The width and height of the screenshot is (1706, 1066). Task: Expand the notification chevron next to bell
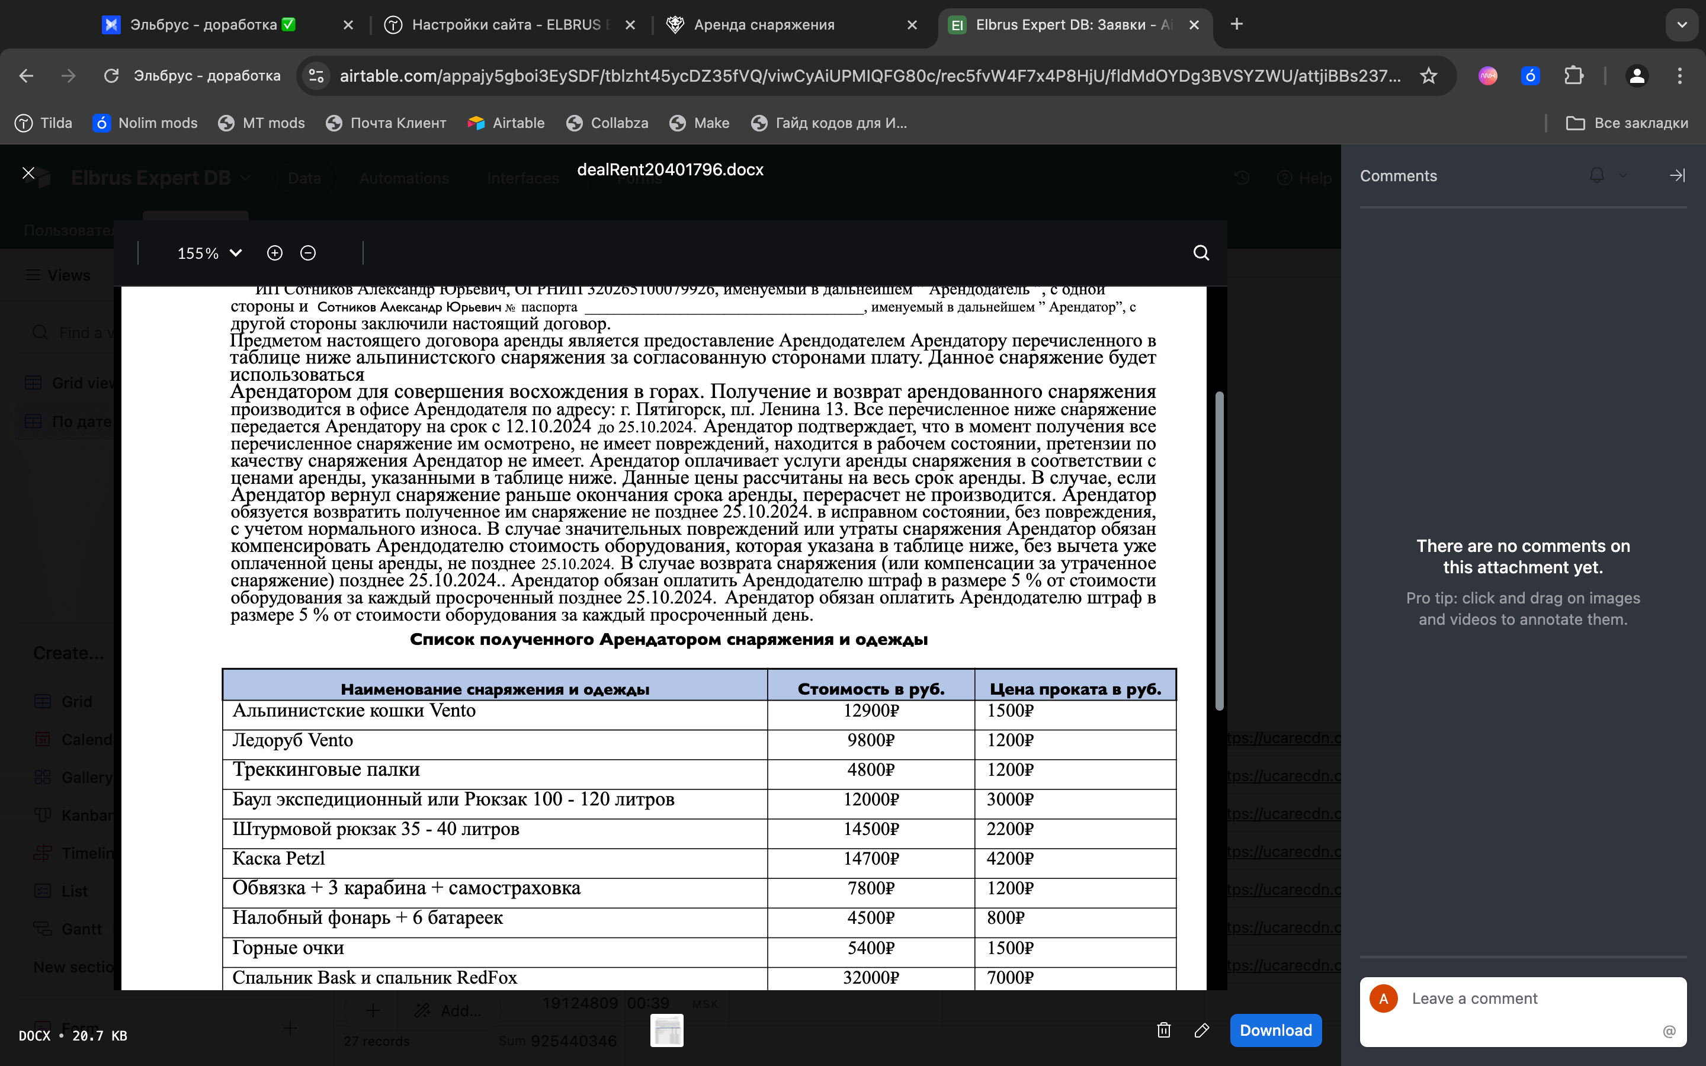(1624, 175)
